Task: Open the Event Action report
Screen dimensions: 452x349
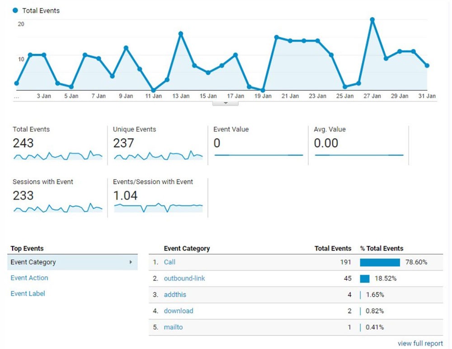Action: (x=29, y=278)
